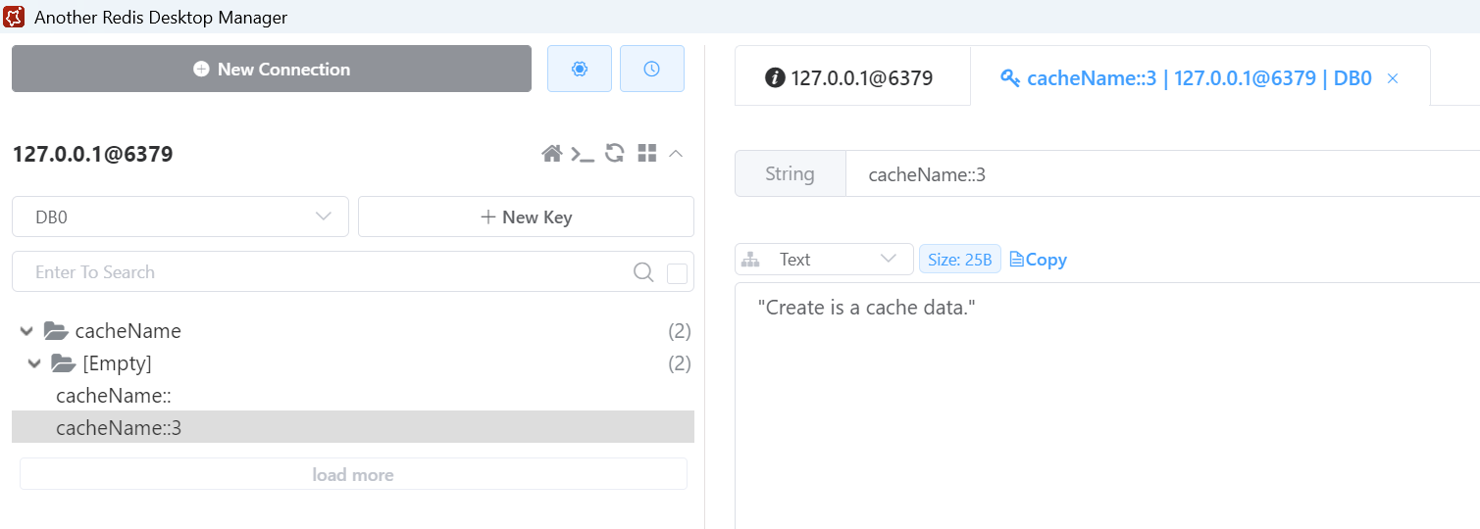Open the DB0 database dropdown

[x=180, y=216]
